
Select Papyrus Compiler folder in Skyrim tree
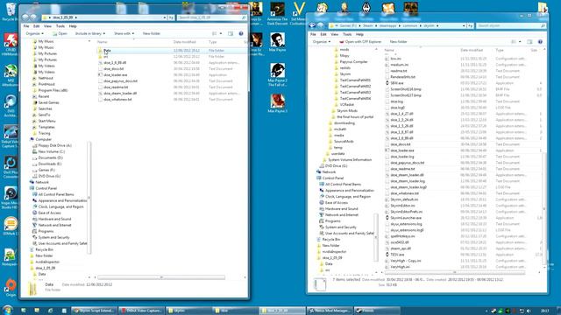click(x=353, y=62)
